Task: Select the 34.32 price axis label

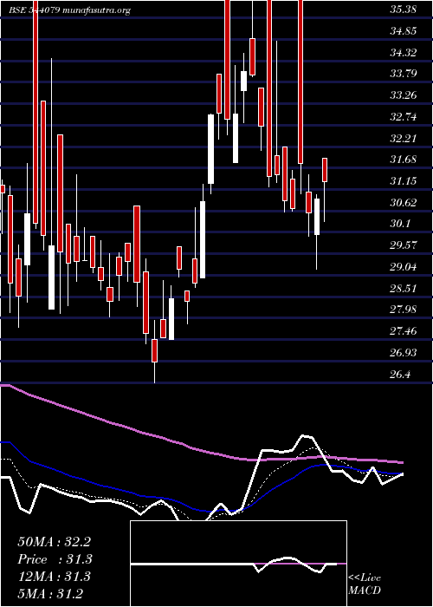Action: (404, 52)
